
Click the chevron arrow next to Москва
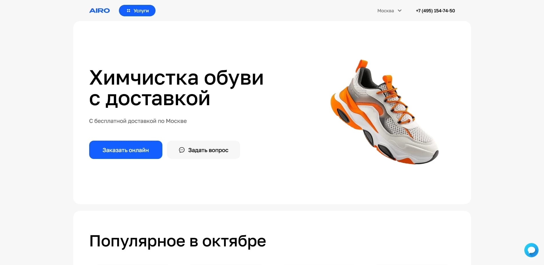pos(400,11)
